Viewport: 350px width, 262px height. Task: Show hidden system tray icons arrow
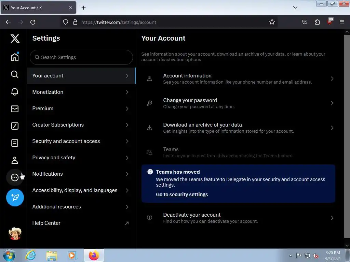tap(291, 256)
